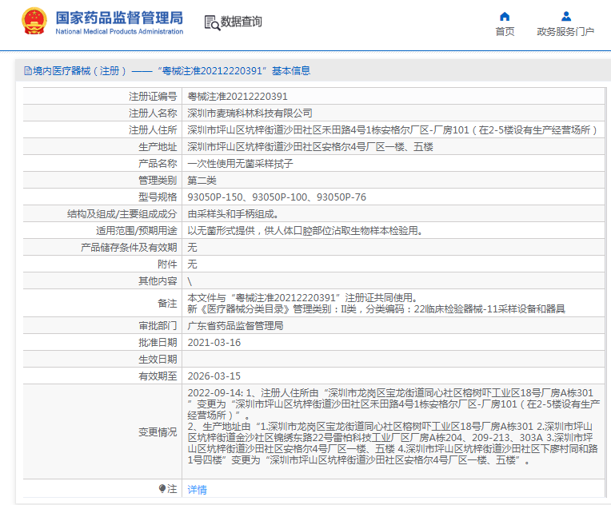The height and width of the screenshot is (505, 611).
Task: Click 无 value in 产品储存条件及有效期 row
Action: pyautogui.click(x=192, y=248)
